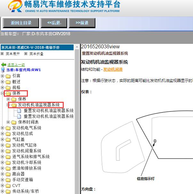Select 发动机机油监视器系统 tree folder
This screenshot has width=193, height=194.
39,105
